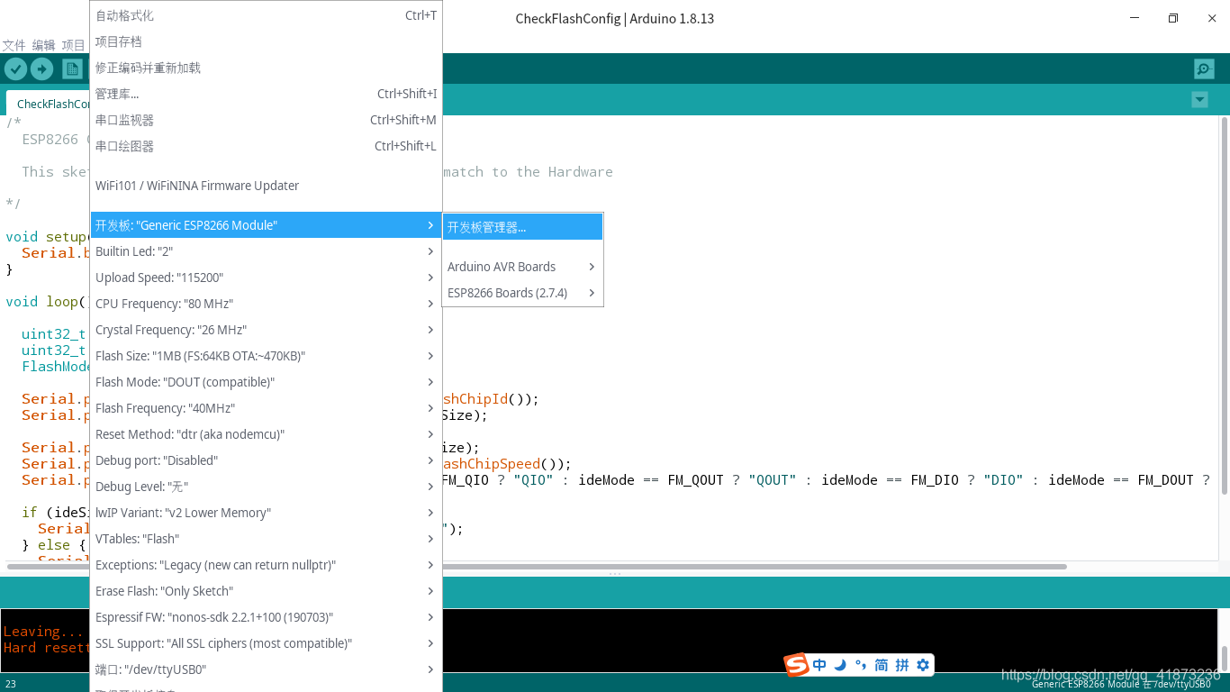Click the editor vertical scrollbar

pyautogui.click(x=1224, y=306)
